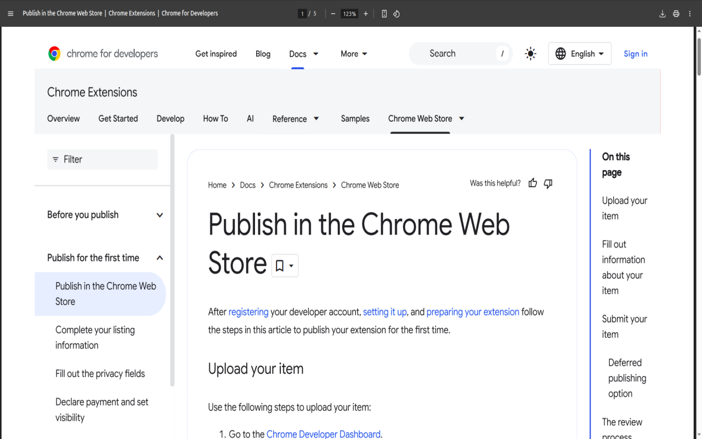This screenshot has width=702, height=439.
Task: Click the 123% zoom level field
Action: point(349,14)
